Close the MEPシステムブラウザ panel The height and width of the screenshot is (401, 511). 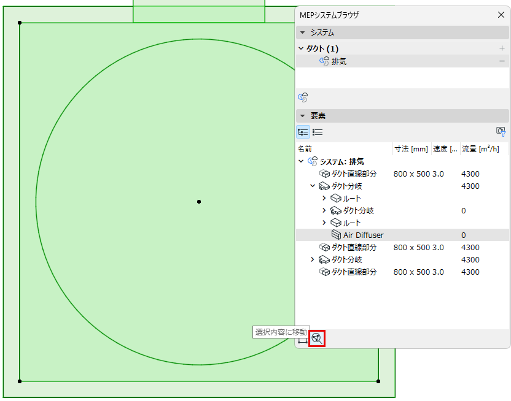click(x=501, y=15)
